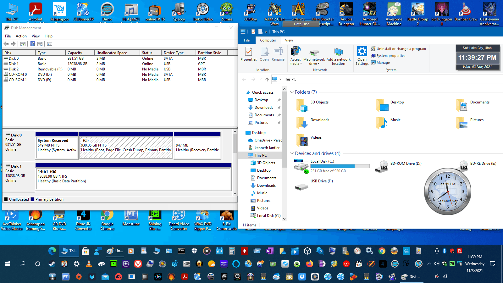The image size is (503, 283).
Task: Click the Forward arrow in Disk Management toolbar
Action: (x=13, y=44)
